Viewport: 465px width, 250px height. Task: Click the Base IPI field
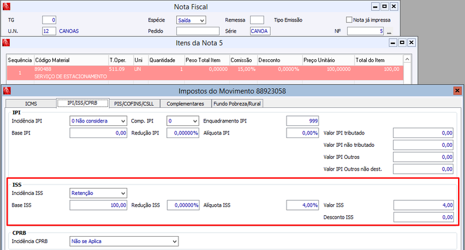(98, 133)
